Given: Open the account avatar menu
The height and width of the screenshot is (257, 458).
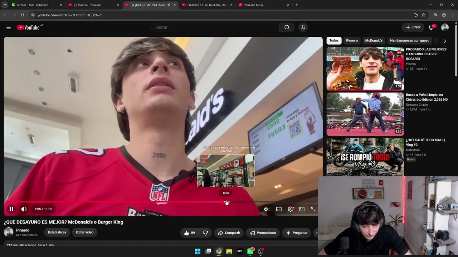Looking at the screenshot, I should [445, 27].
